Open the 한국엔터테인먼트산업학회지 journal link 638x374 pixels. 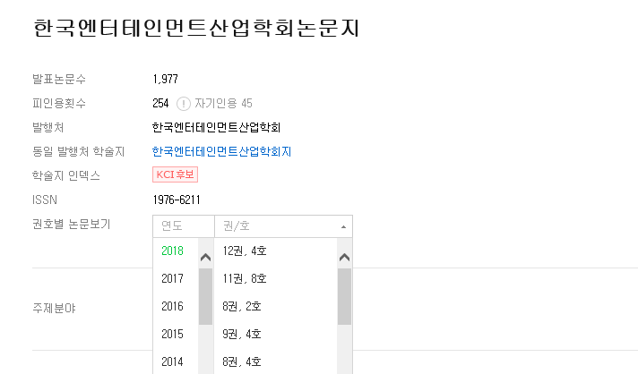pos(221,151)
